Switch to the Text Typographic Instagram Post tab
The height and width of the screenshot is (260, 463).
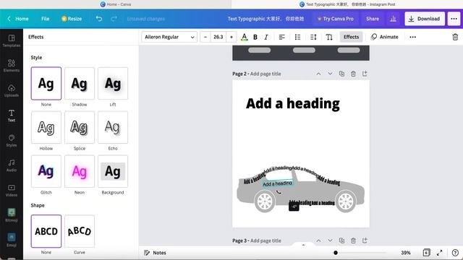pos(347,4)
